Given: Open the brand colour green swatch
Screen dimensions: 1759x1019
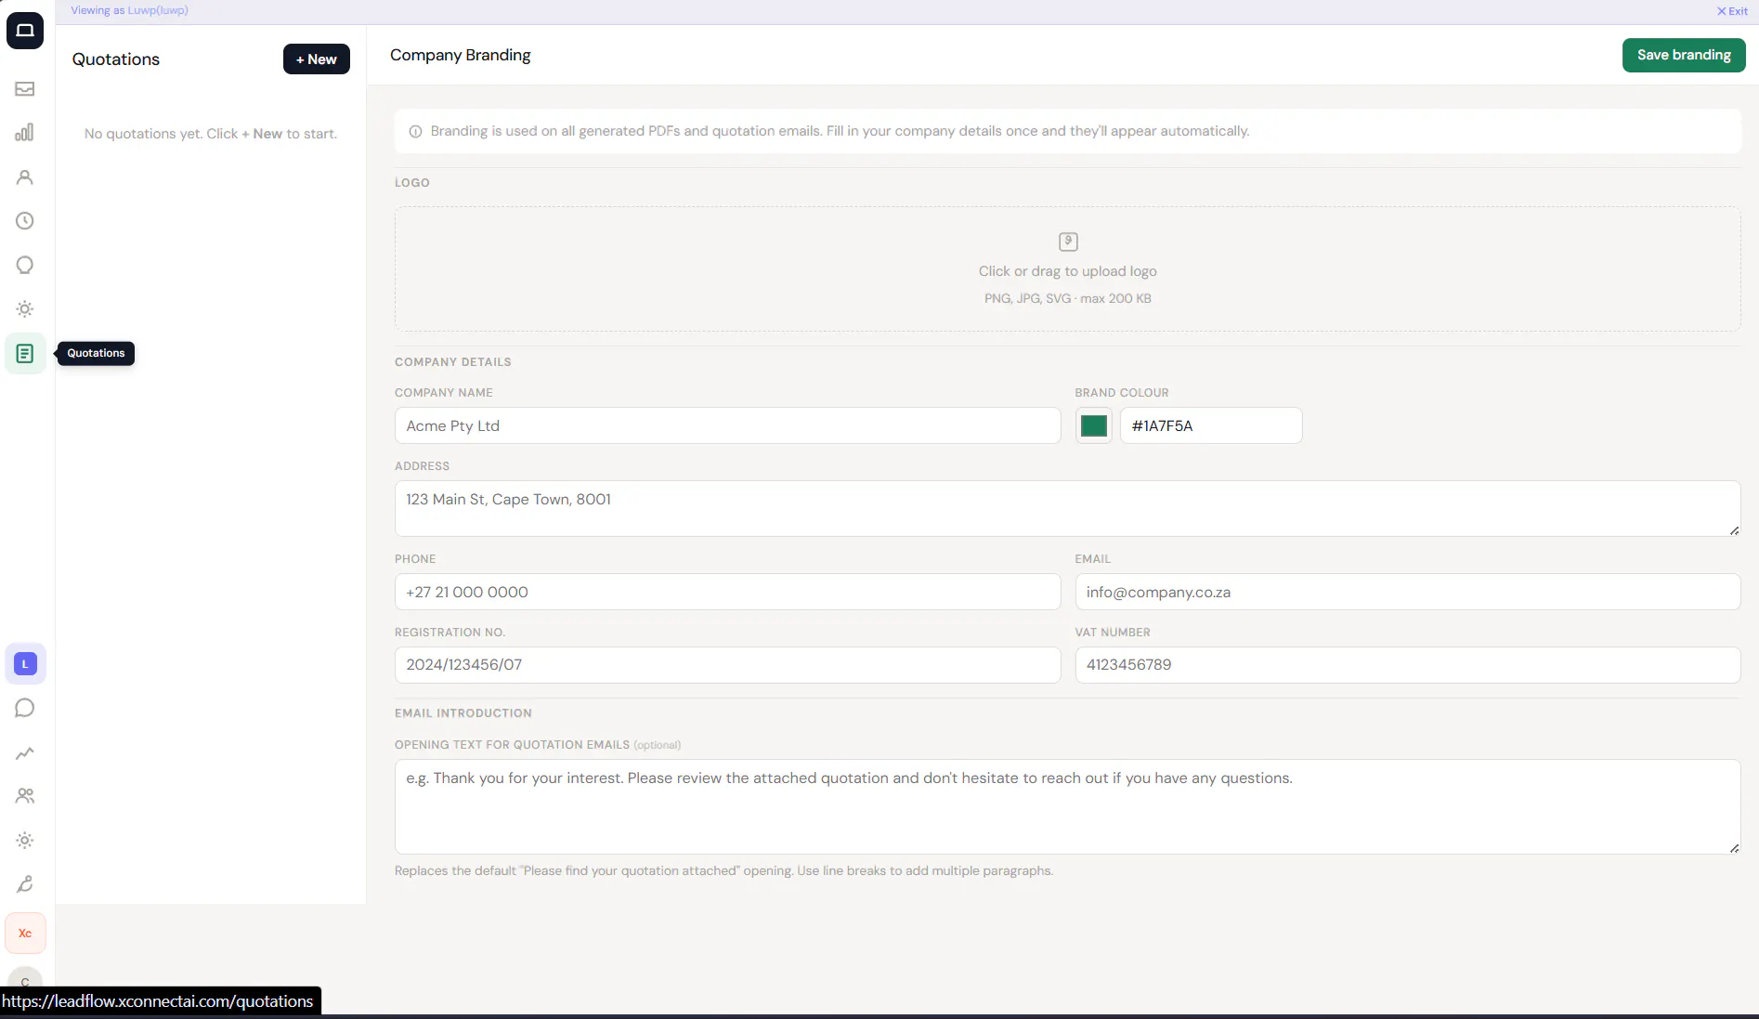Looking at the screenshot, I should (1094, 425).
